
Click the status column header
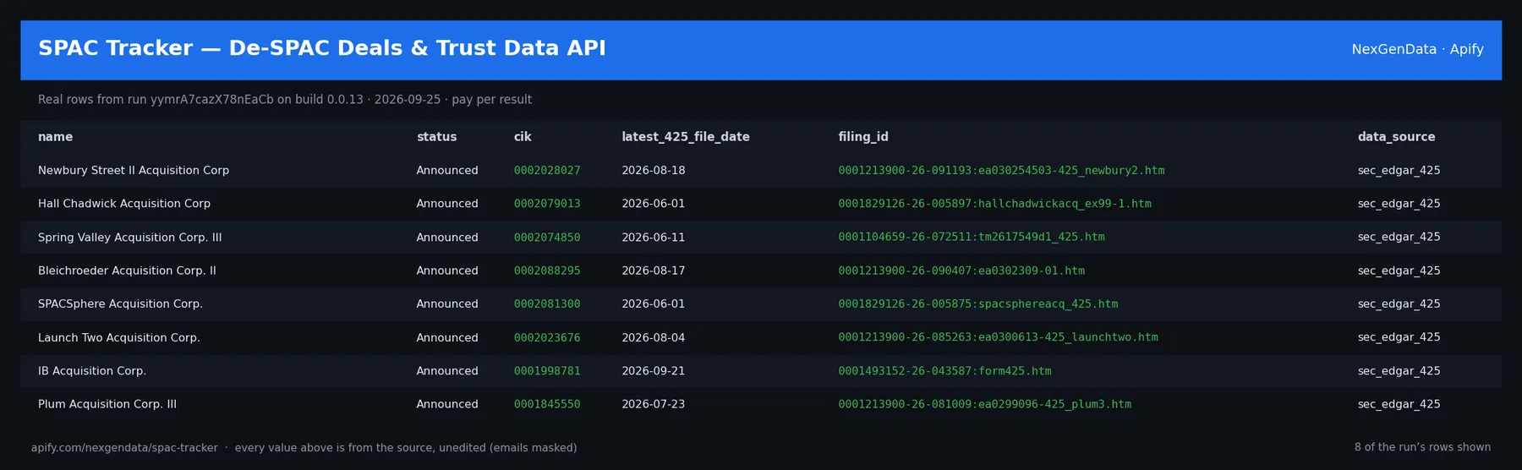click(x=436, y=137)
